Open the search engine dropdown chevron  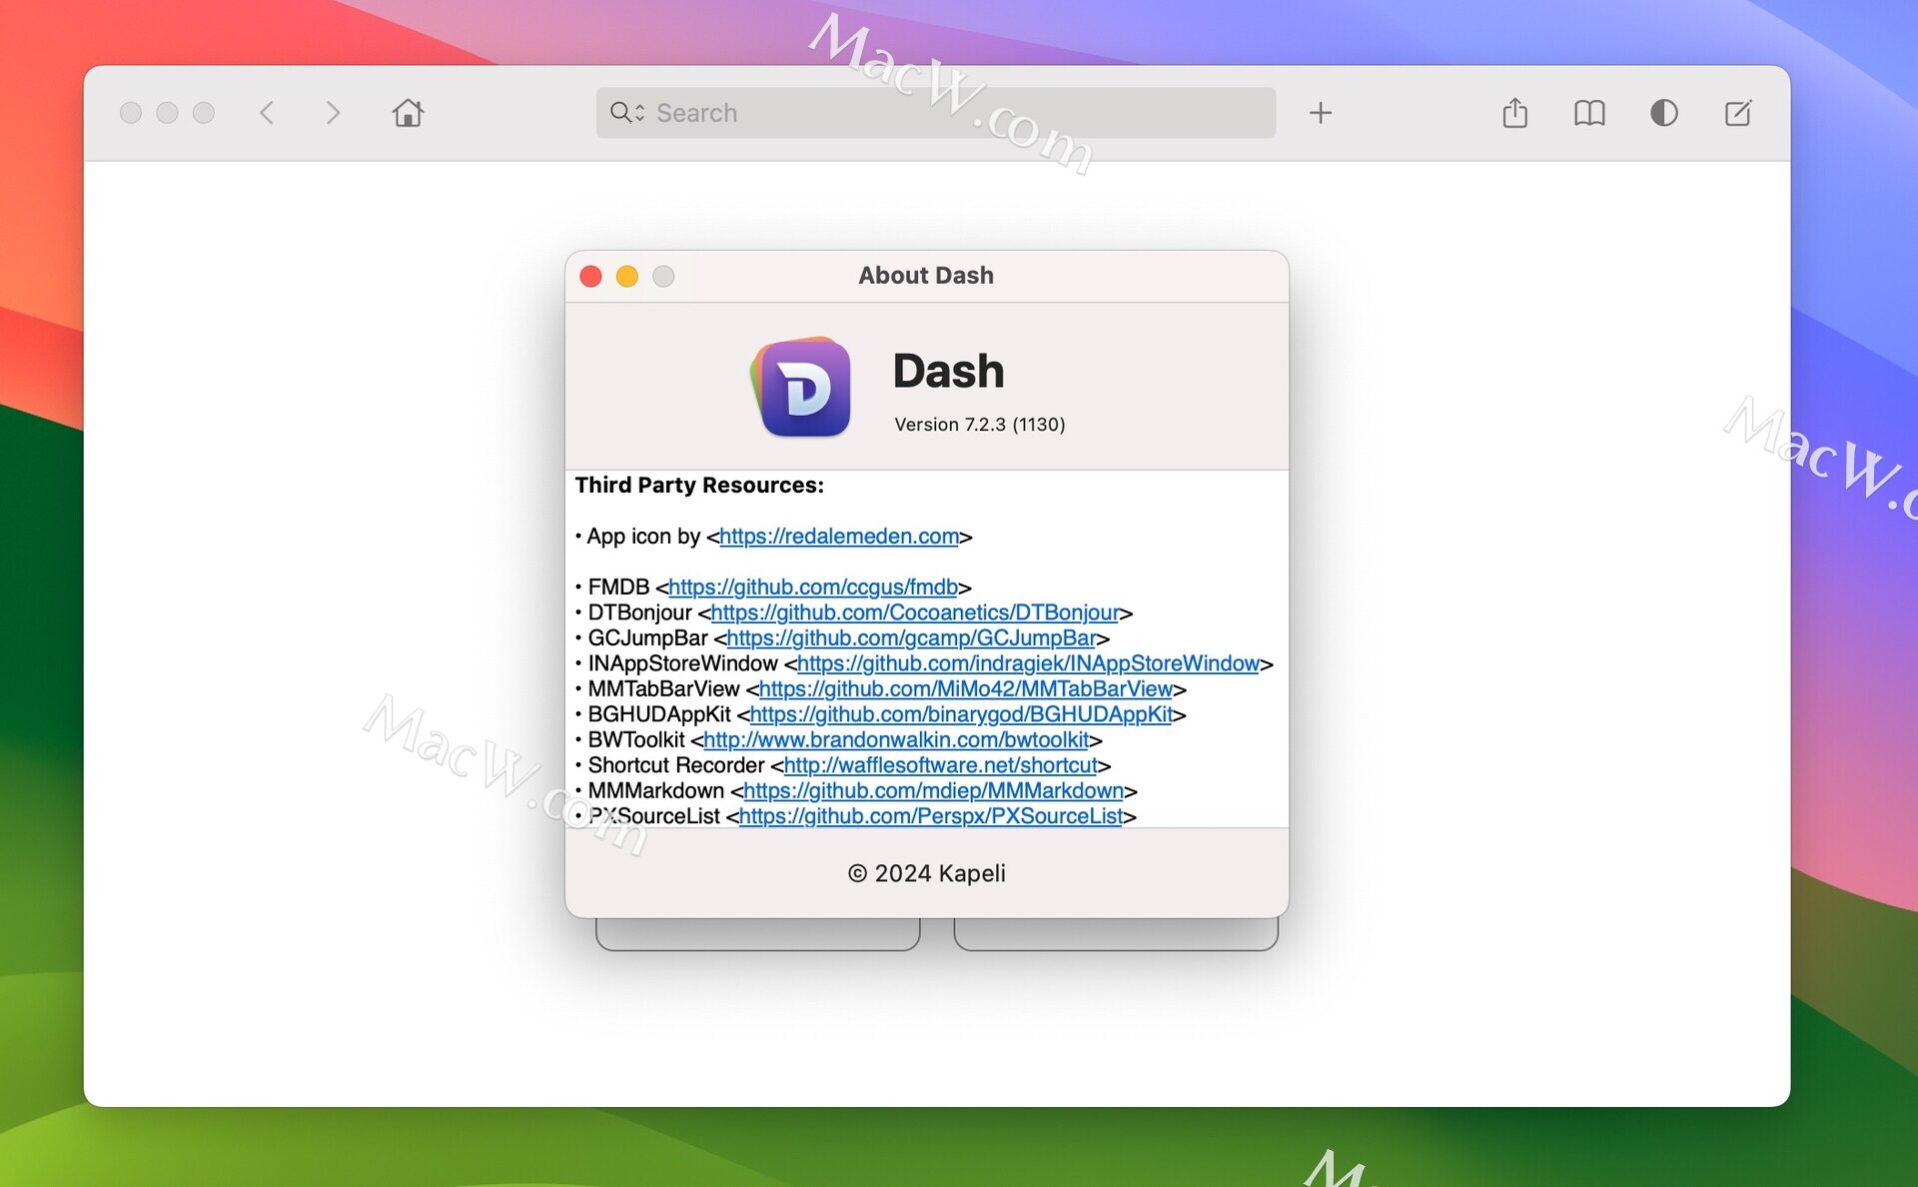[x=640, y=113]
